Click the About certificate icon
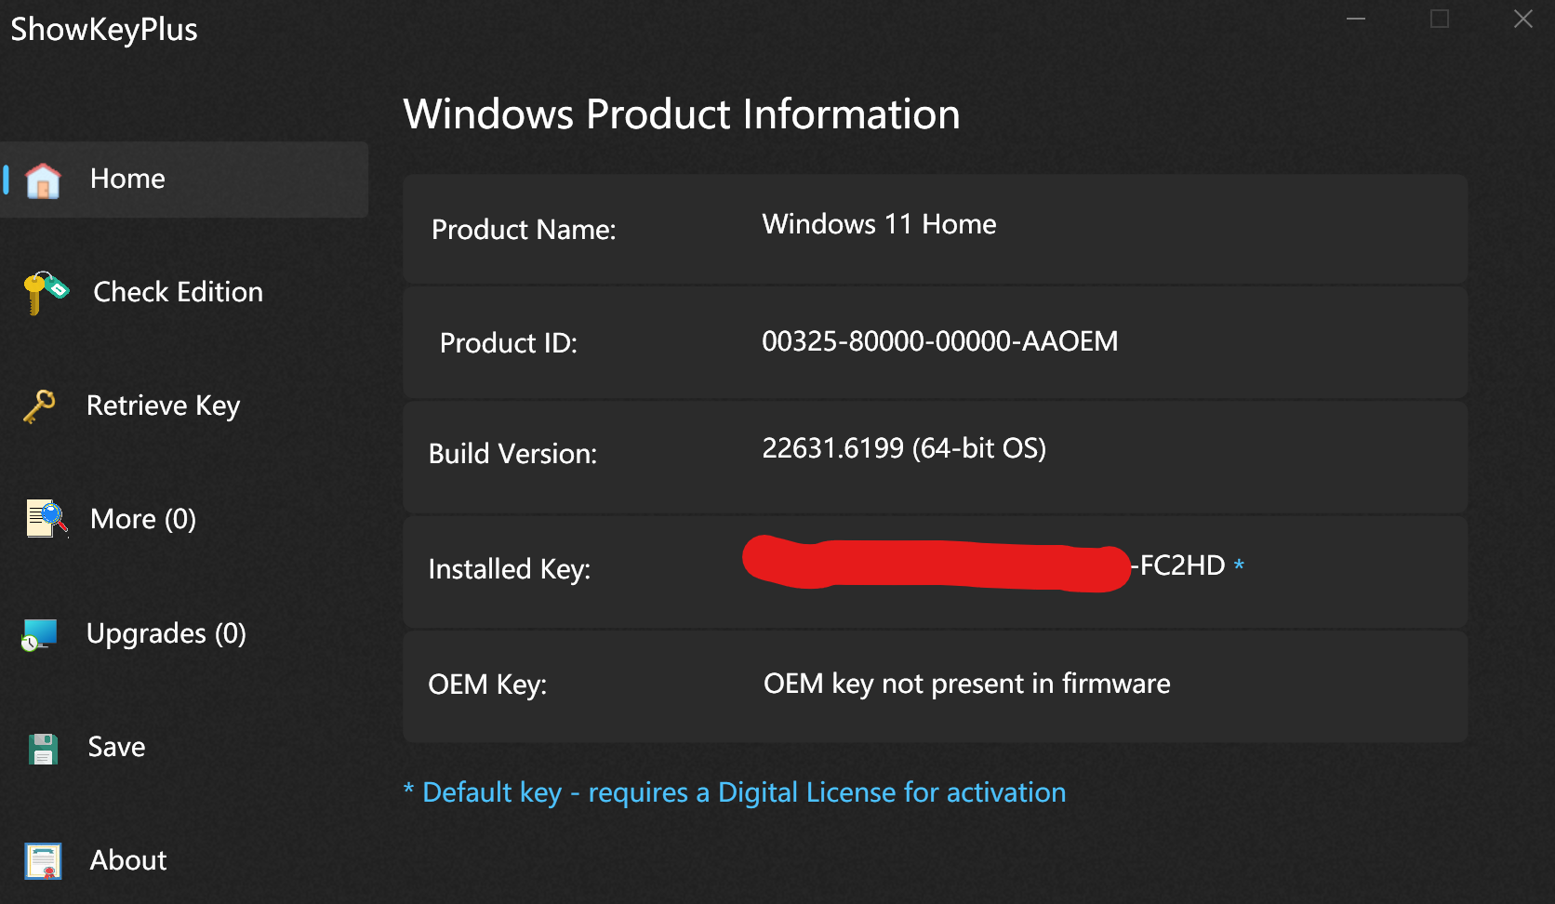The width and height of the screenshot is (1555, 904). click(x=44, y=861)
